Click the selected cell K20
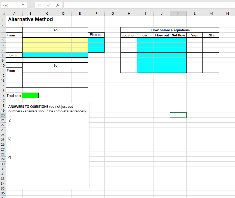 point(178,115)
